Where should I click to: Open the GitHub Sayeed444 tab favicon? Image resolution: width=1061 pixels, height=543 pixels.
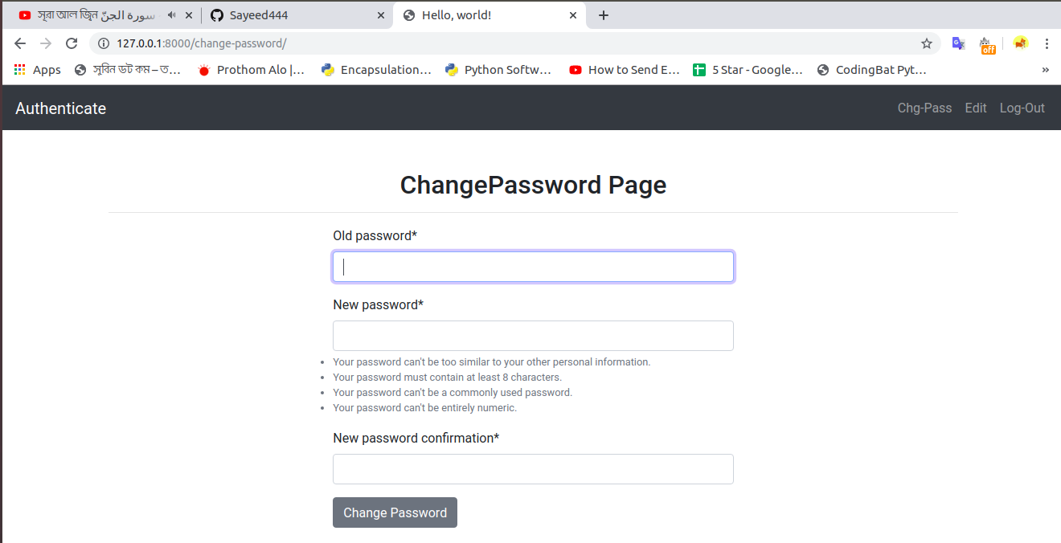[215, 14]
